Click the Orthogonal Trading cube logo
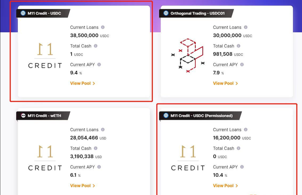 tap(188, 55)
